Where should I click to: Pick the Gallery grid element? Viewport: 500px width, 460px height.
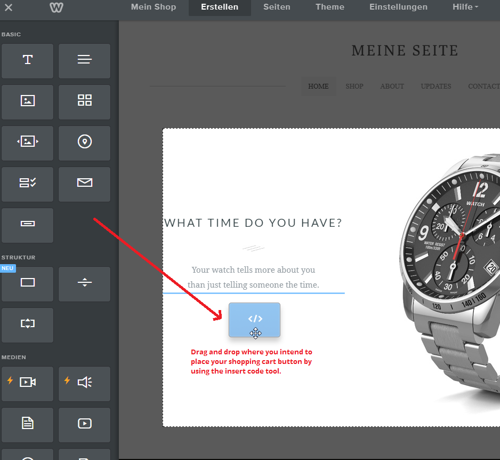point(85,102)
